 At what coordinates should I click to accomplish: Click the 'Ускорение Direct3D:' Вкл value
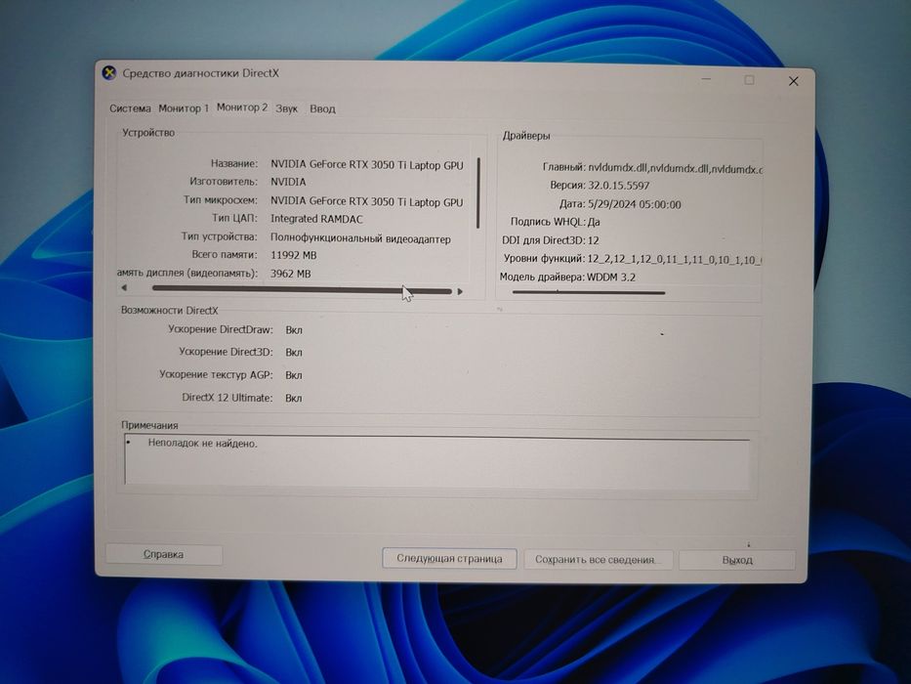293,353
